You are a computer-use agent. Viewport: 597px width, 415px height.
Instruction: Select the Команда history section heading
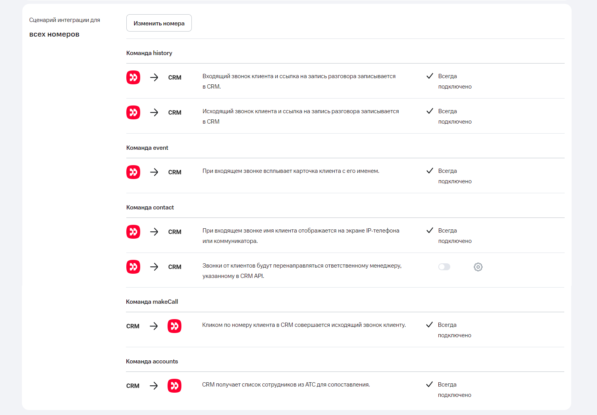coord(149,53)
